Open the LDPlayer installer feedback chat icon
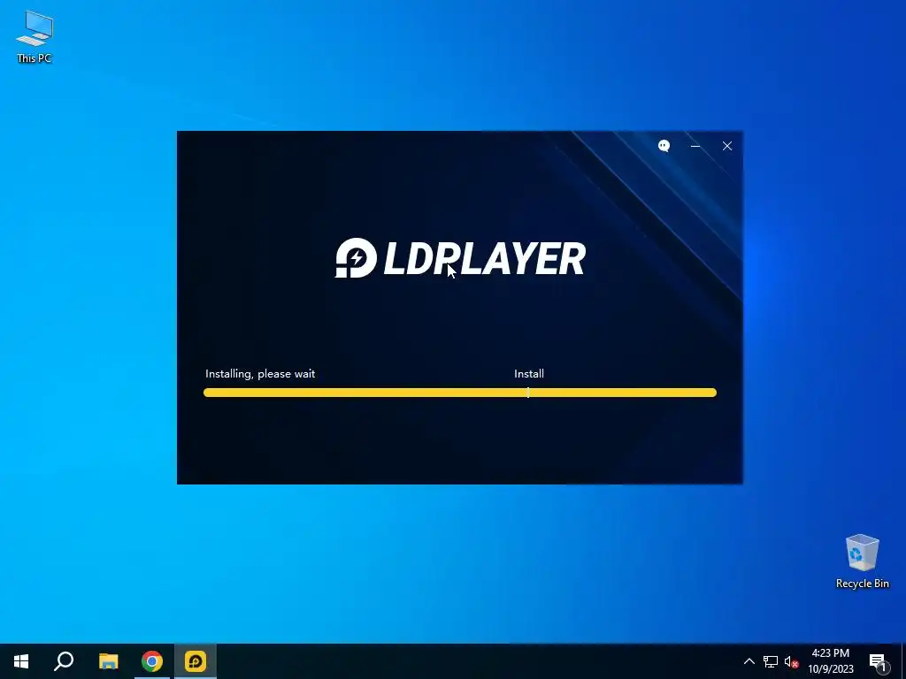 coord(664,146)
